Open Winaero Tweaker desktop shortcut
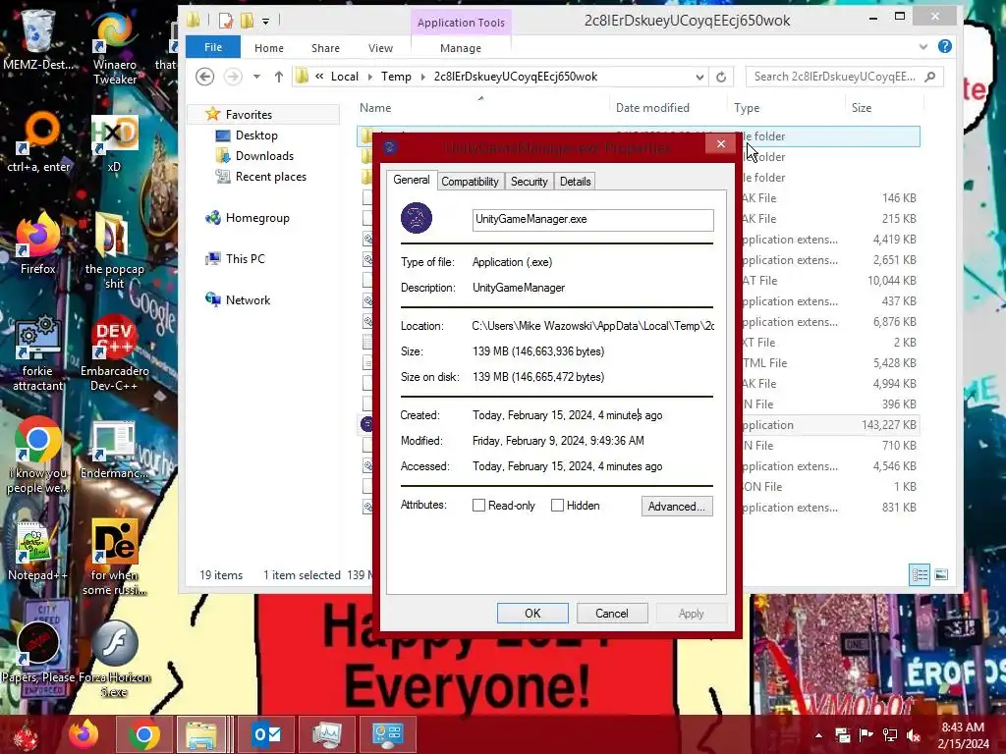1006x754 pixels. tap(114, 48)
